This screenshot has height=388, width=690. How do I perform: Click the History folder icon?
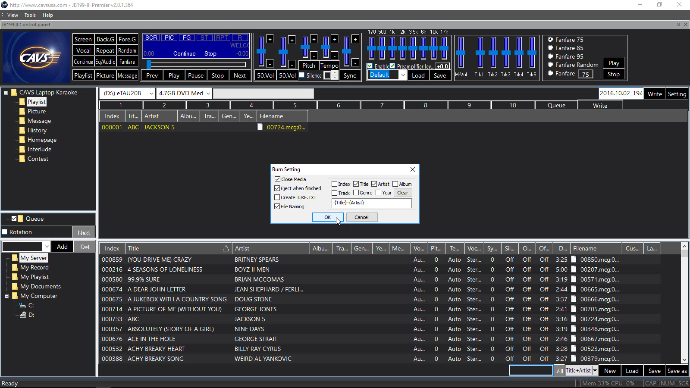(x=22, y=130)
